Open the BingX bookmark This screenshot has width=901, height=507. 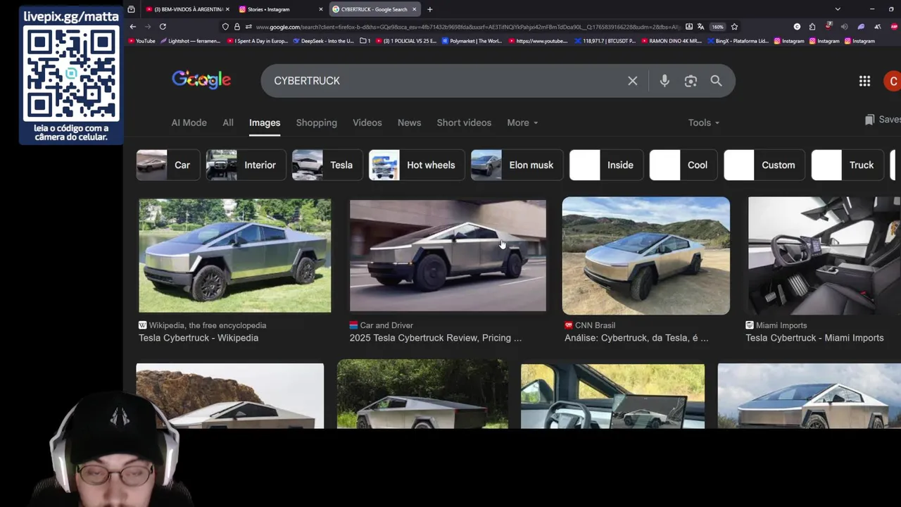[x=738, y=41]
